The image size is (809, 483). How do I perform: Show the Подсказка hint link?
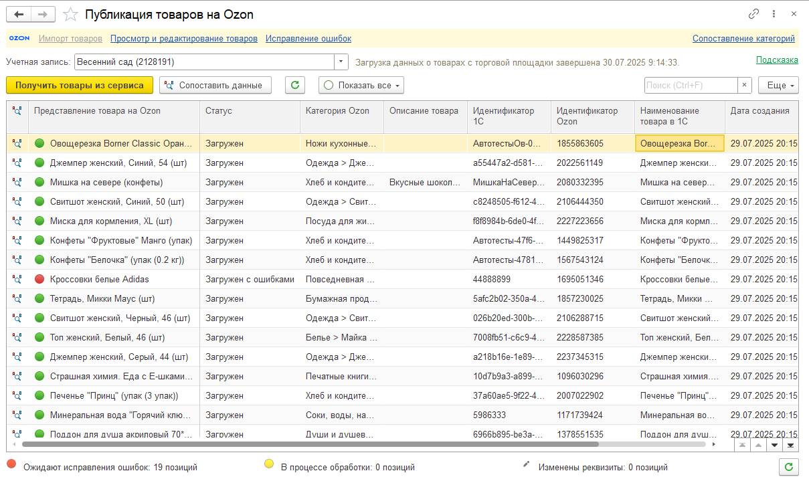coord(777,60)
